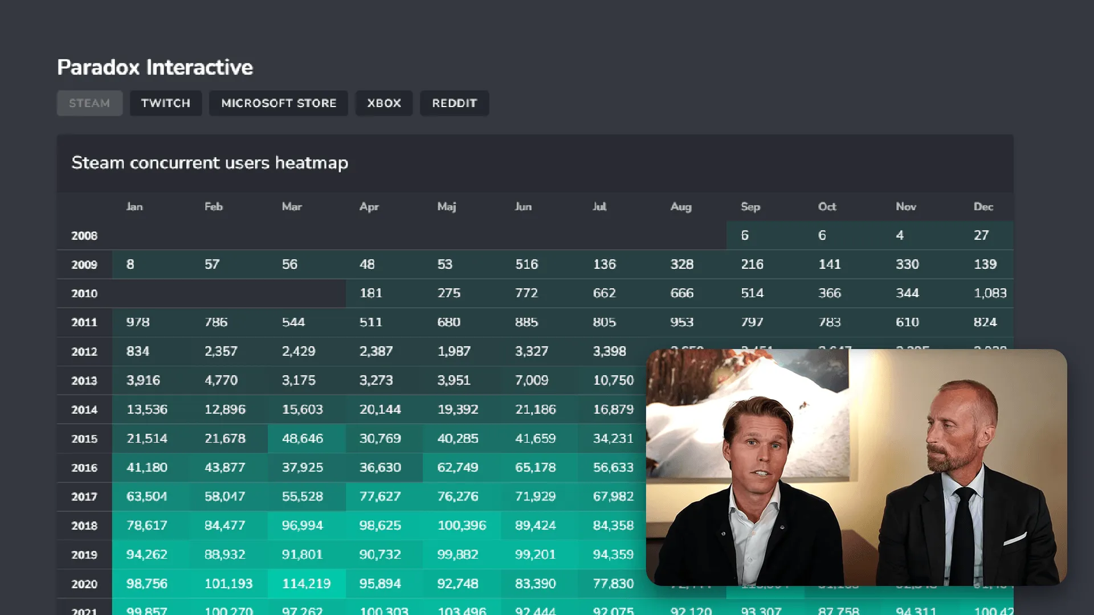Open the REDDIT tab
The width and height of the screenshot is (1094, 615).
455,103
